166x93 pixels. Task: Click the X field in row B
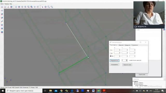(117, 53)
